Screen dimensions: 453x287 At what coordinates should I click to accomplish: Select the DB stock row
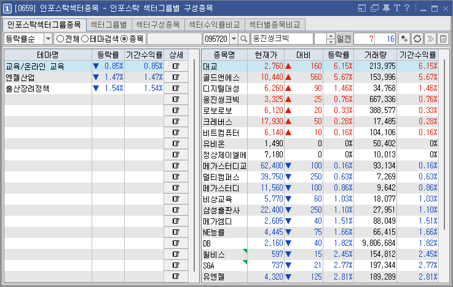click(320, 243)
